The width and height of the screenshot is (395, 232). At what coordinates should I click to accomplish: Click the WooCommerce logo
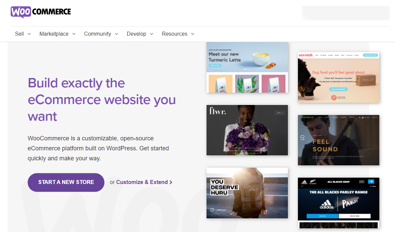[41, 12]
